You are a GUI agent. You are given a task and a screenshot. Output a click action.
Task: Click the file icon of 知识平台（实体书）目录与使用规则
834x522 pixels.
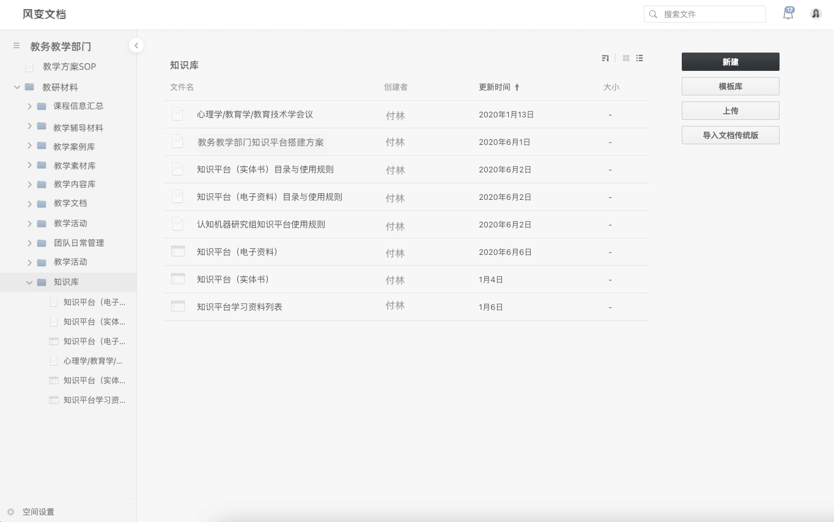[177, 169]
